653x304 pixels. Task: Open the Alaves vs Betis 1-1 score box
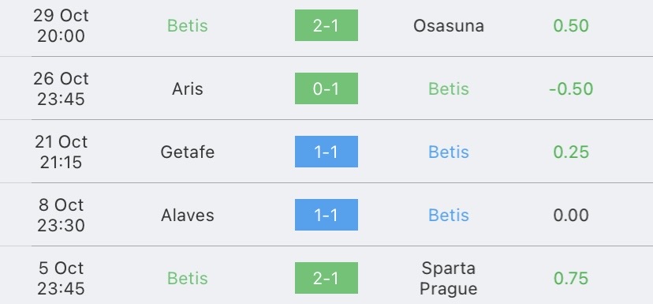click(x=326, y=215)
